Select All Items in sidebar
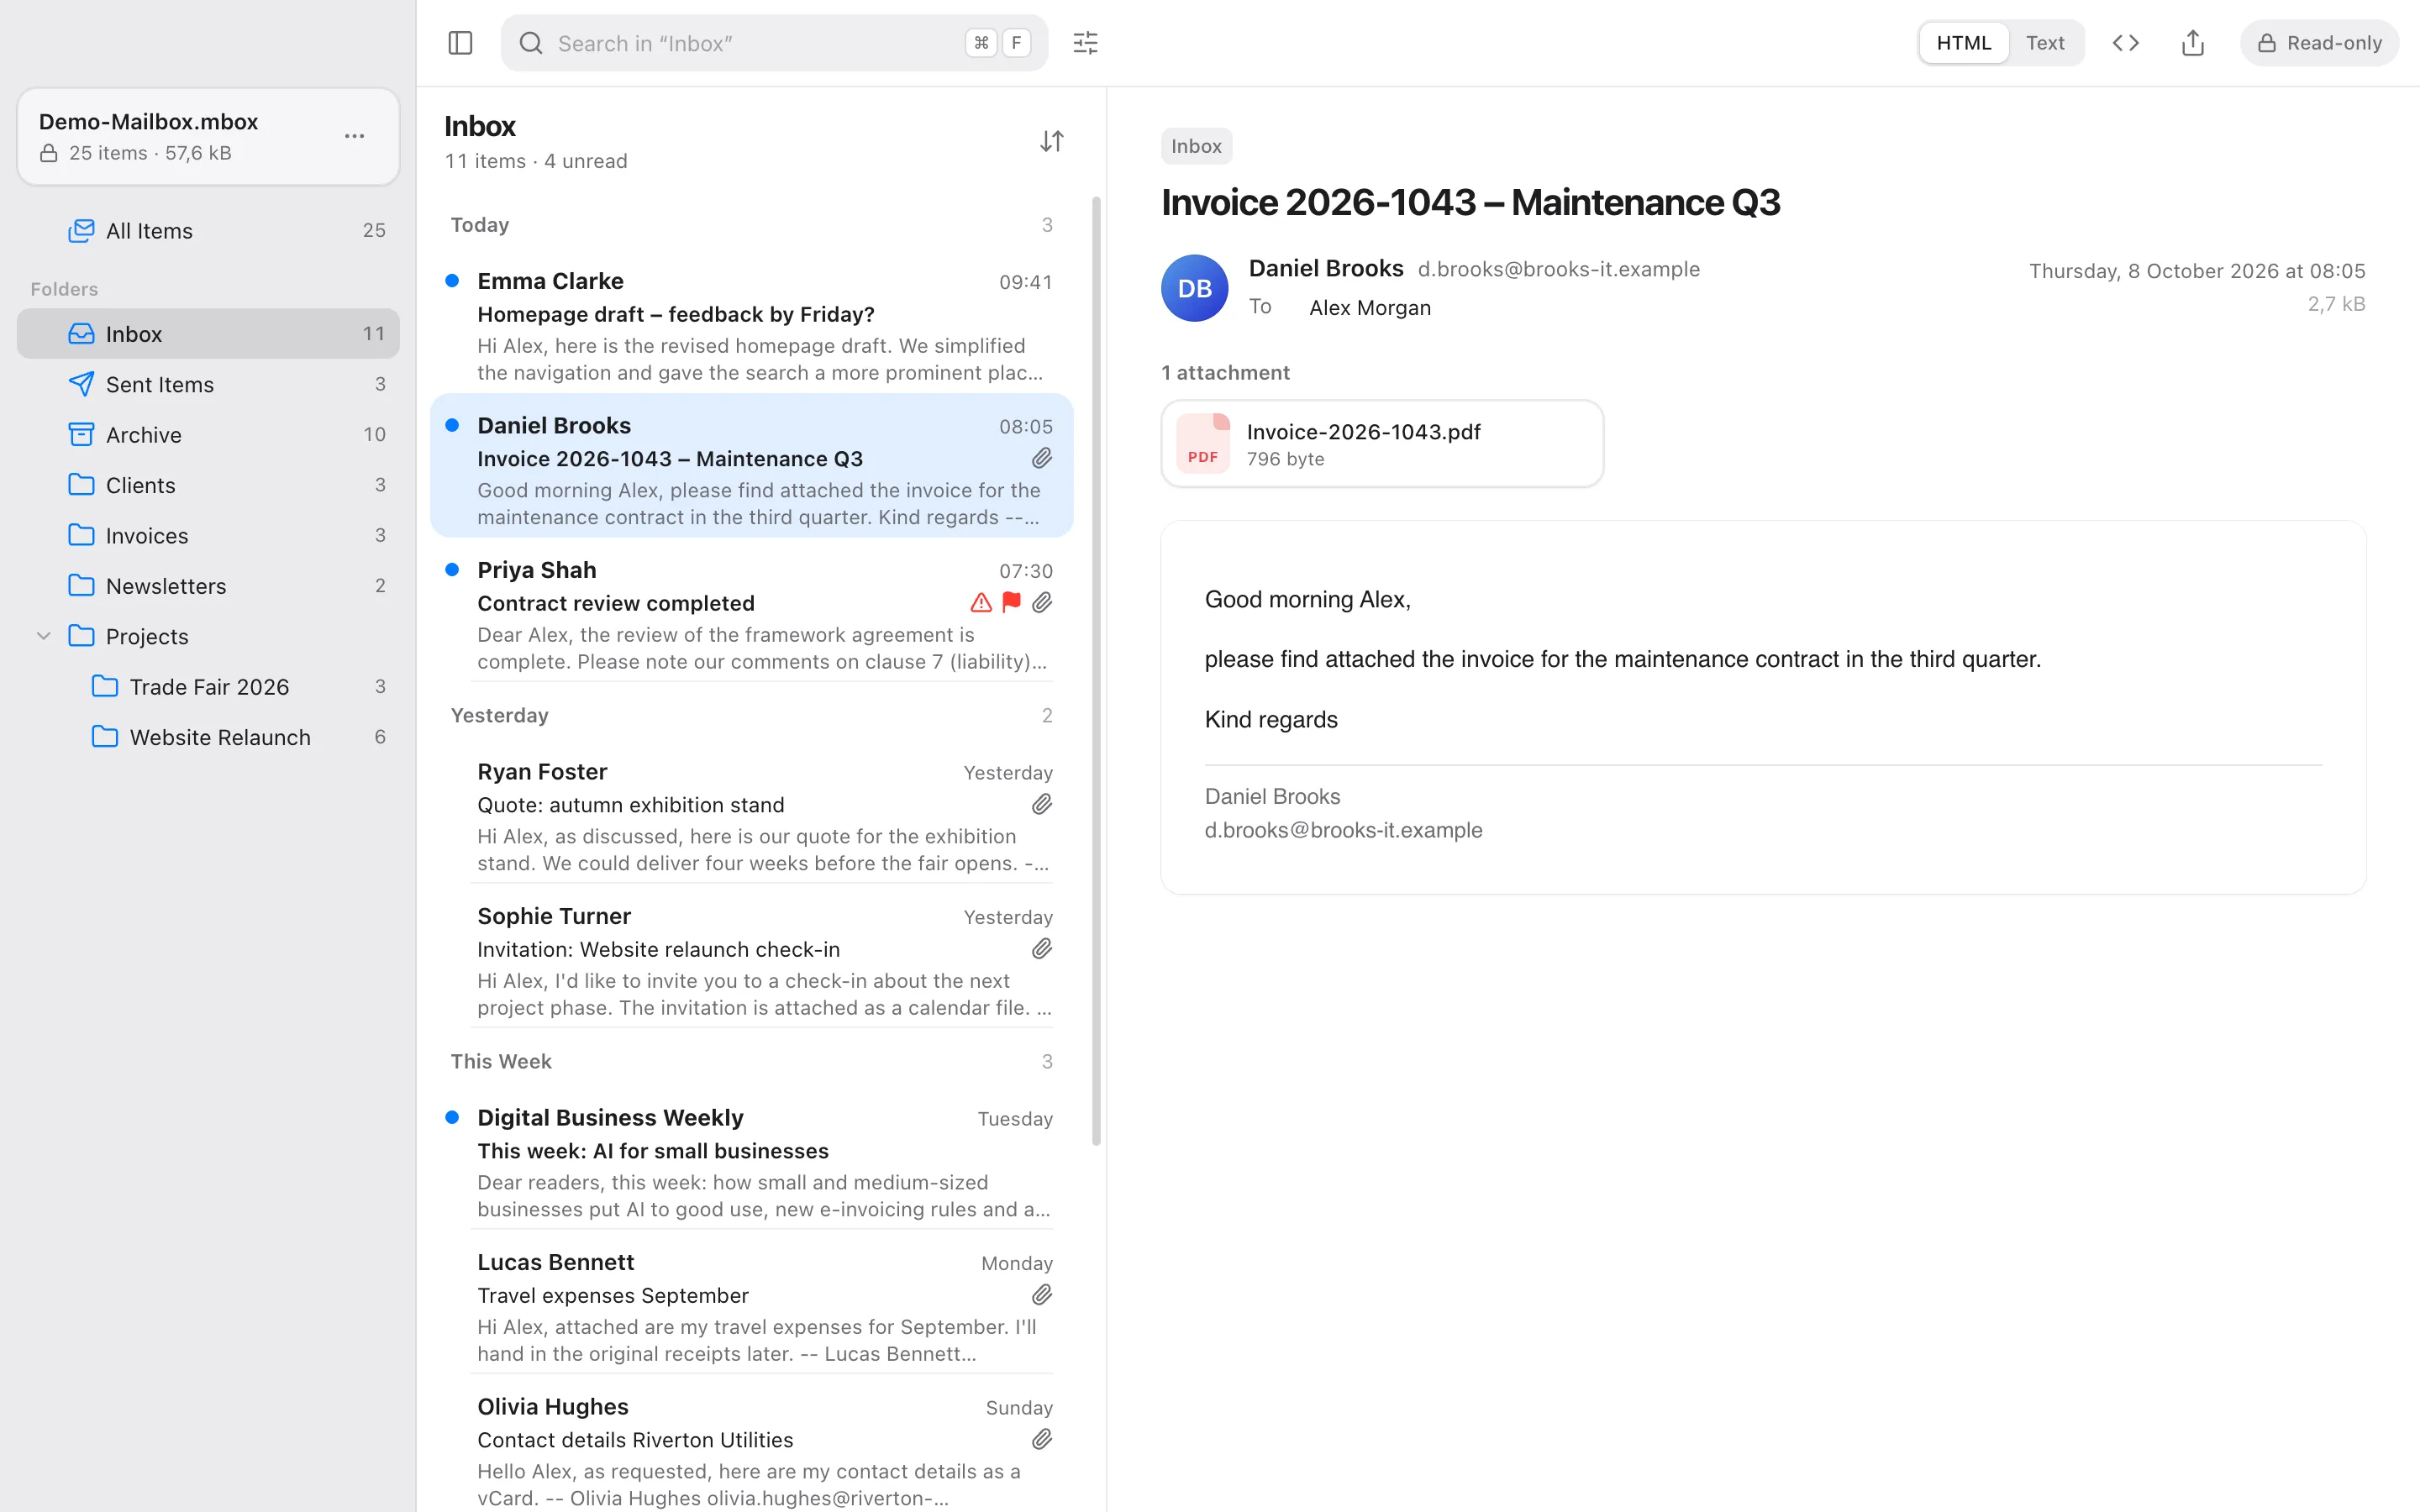The width and height of the screenshot is (2420, 1512). [208, 231]
